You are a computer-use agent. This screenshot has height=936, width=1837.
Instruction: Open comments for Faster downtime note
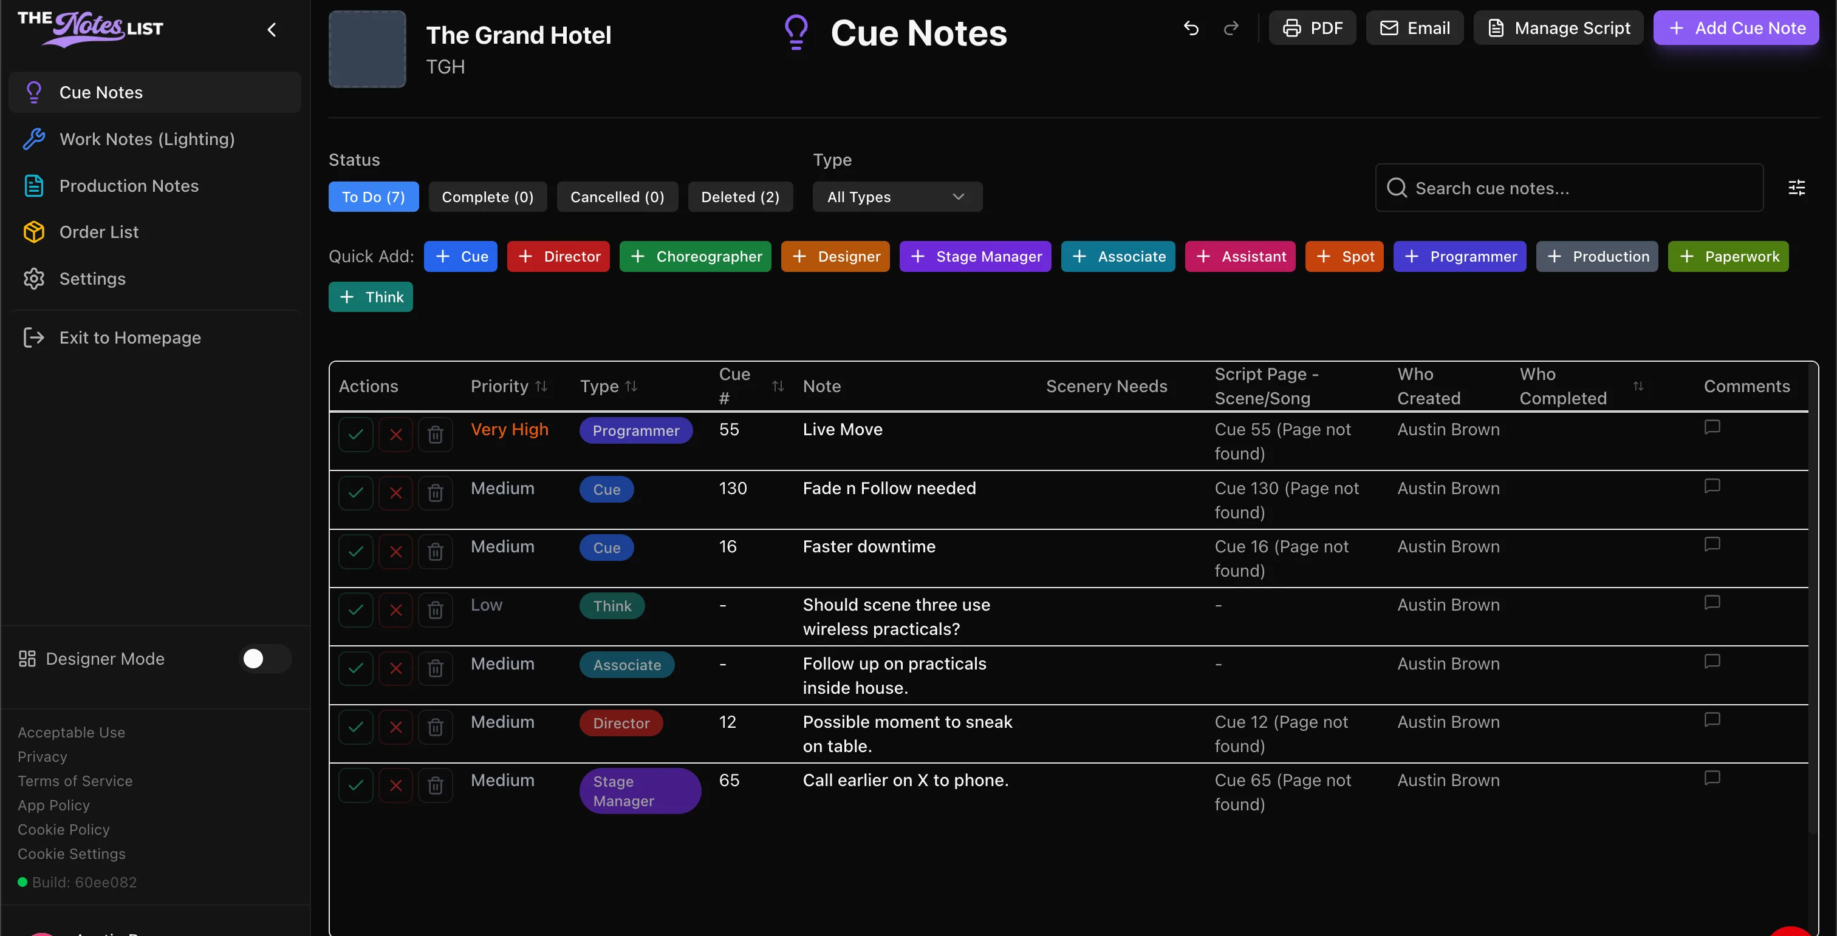[x=1711, y=544]
